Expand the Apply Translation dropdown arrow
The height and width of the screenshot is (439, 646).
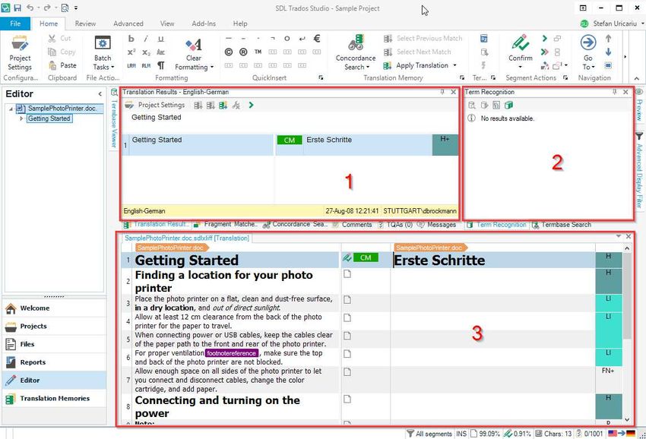[454, 65]
